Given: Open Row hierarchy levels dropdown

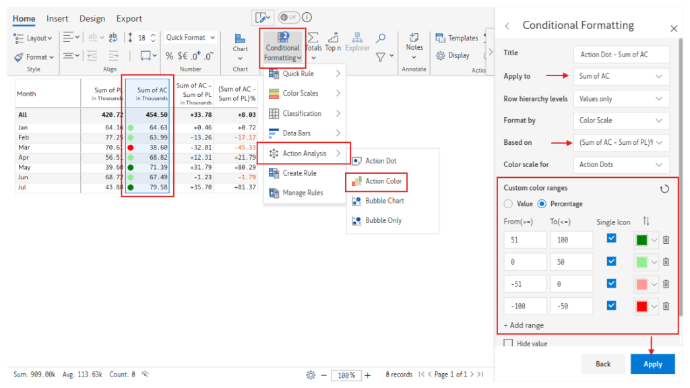Looking at the screenshot, I should pyautogui.click(x=621, y=98).
